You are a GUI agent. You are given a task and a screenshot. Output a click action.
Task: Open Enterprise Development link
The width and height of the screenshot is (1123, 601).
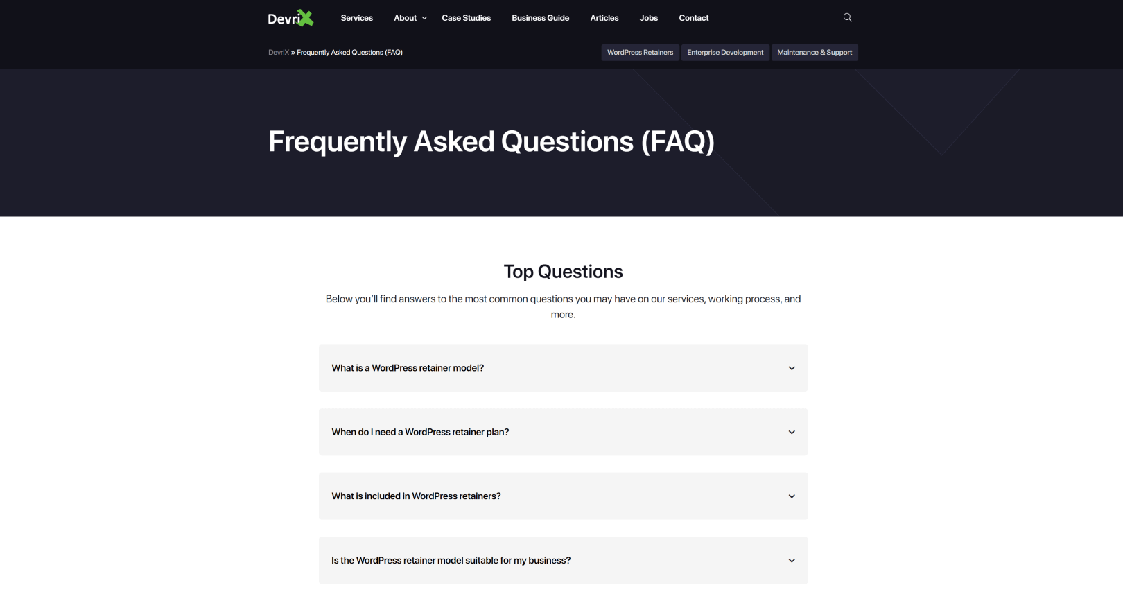click(725, 53)
